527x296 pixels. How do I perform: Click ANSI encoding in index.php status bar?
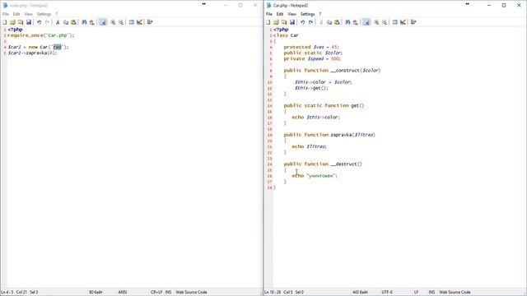point(123,293)
